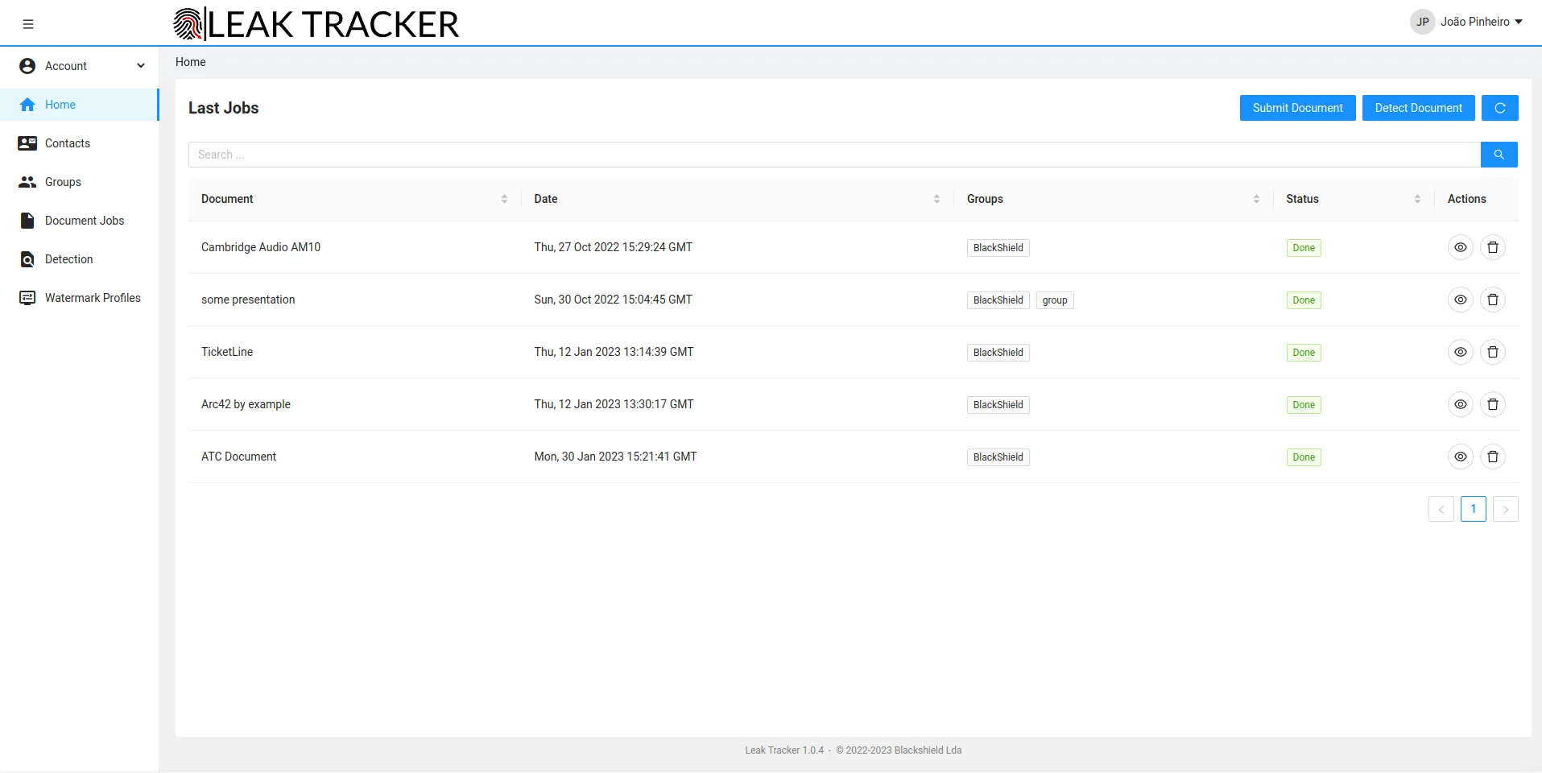
Task: Open the Leak Tracker fingerprint logo
Action: pyautogui.click(x=189, y=24)
